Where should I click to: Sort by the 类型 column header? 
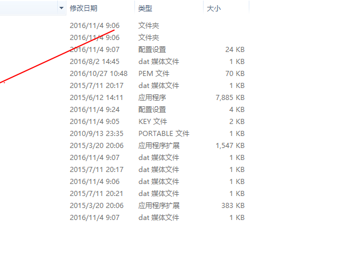tap(145, 9)
